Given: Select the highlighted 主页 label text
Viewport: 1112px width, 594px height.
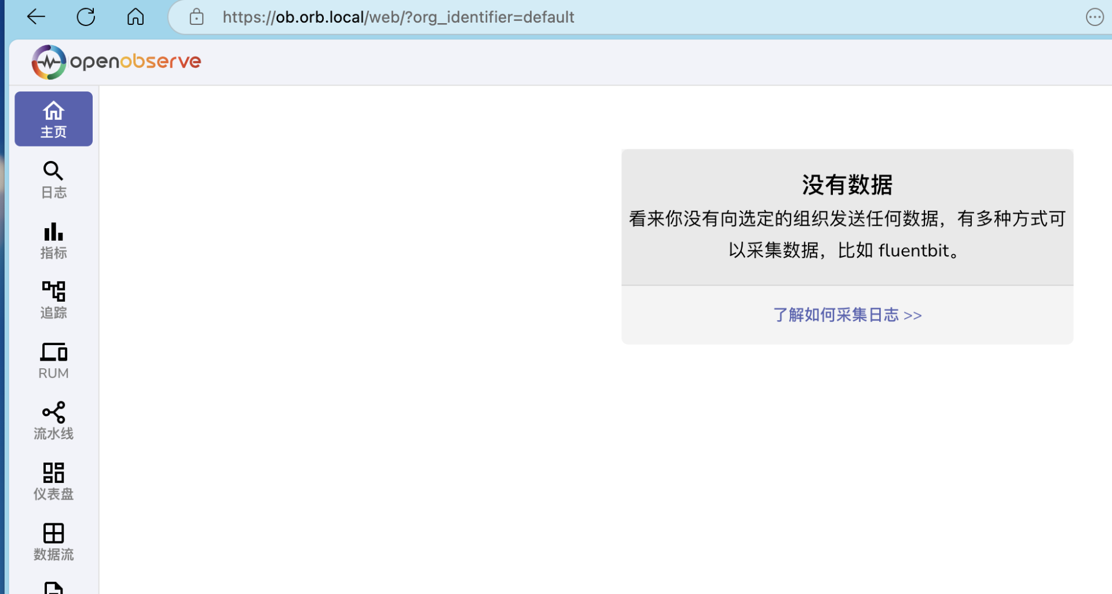Looking at the screenshot, I should tap(53, 132).
